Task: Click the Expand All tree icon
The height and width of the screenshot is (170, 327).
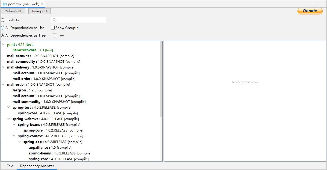Action: coord(55,35)
